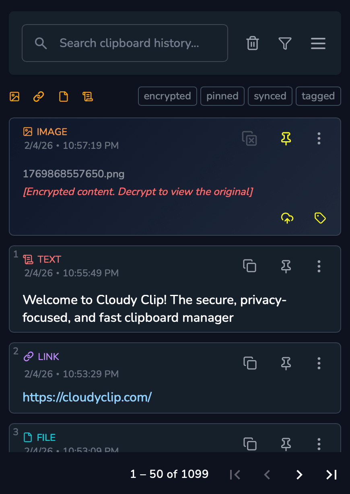Image resolution: width=350 pixels, height=494 pixels.
Task: Click the Search clipboard history field
Action: [129, 43]
